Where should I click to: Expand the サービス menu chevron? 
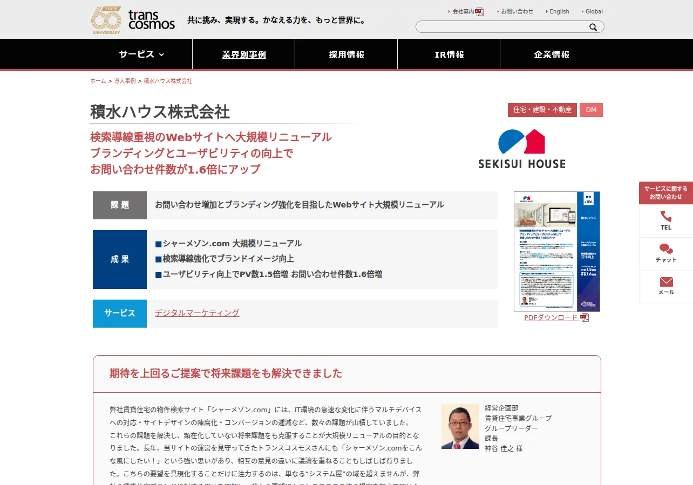tap(161, 54)
